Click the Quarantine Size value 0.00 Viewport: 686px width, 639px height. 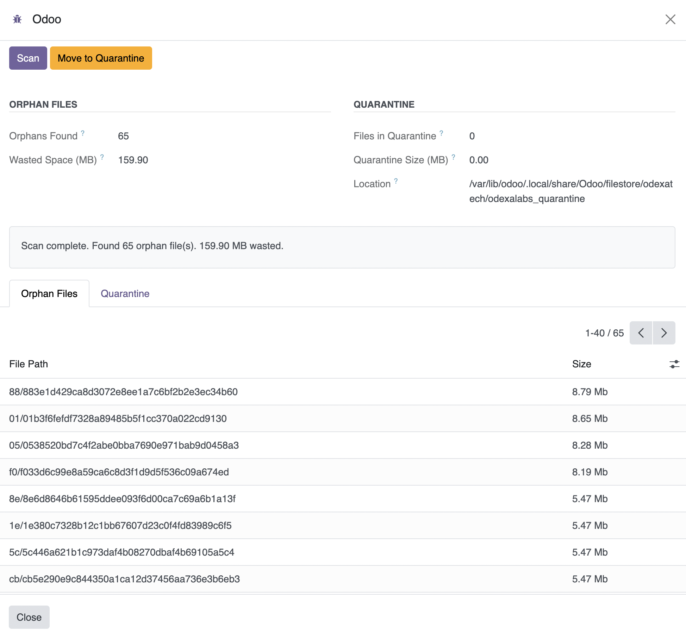click(x=479, y=160)
